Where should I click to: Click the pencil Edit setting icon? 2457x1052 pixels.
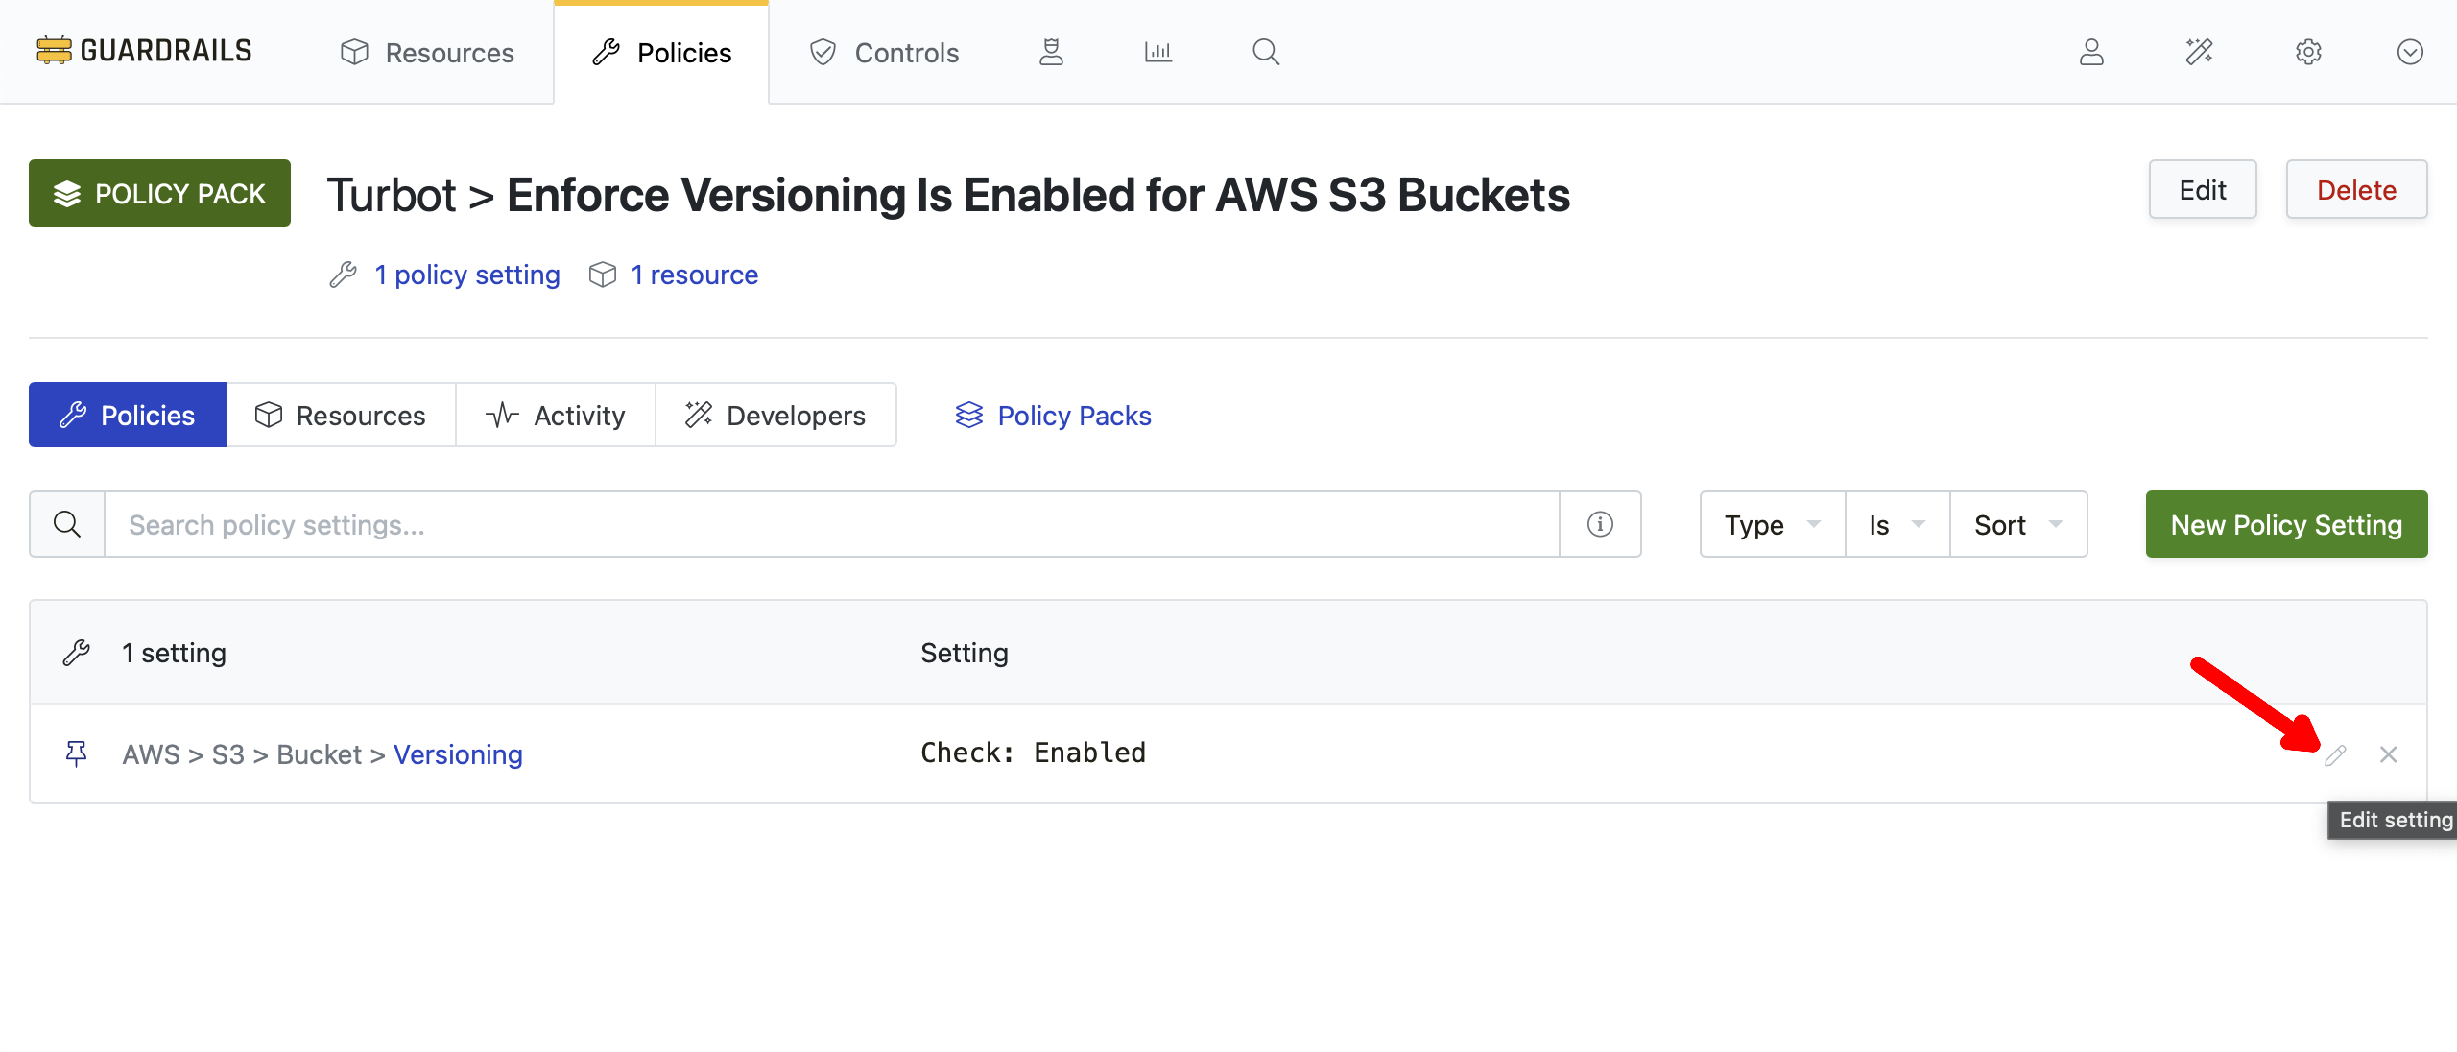point(2334,754)
